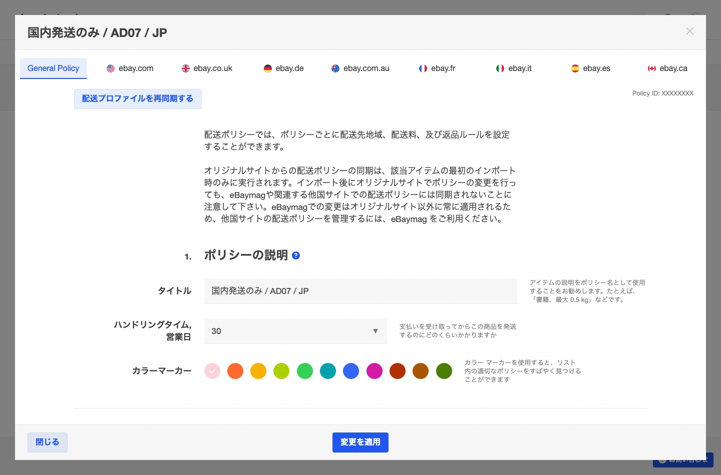
Task: Open the ebay.es tab
Action: pyautogui.click(x=591, y=68)
